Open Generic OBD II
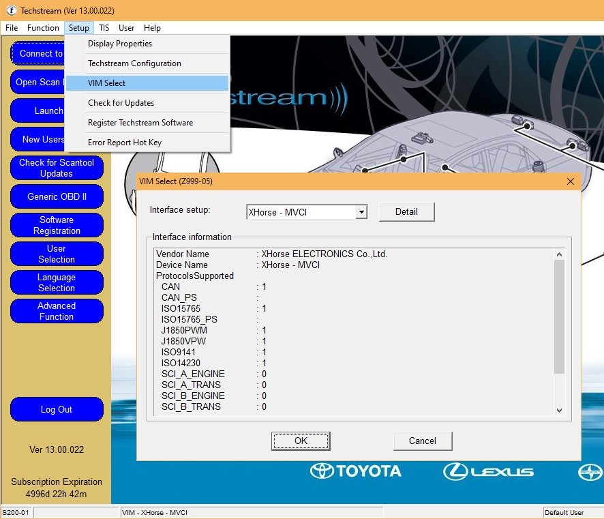 point(57,196)
